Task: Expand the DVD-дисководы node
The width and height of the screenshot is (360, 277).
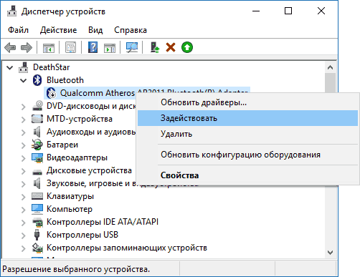Action: (23, 107)
